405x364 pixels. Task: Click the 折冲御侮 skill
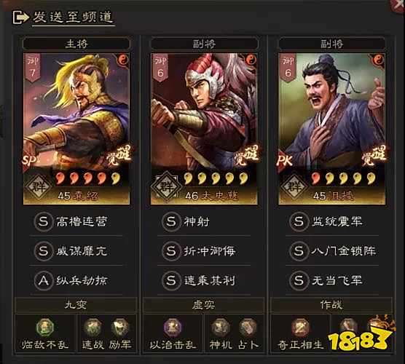(x=204, y=250)
